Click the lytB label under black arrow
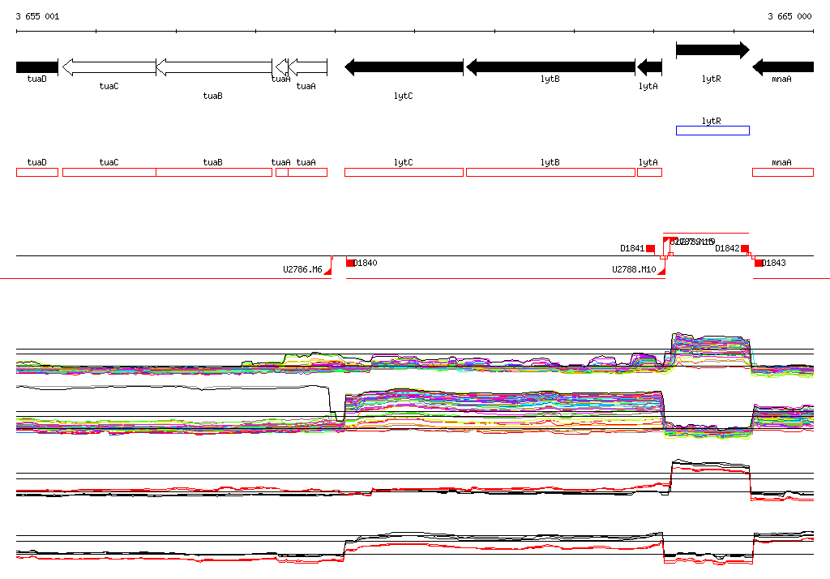 click(550, 79)
